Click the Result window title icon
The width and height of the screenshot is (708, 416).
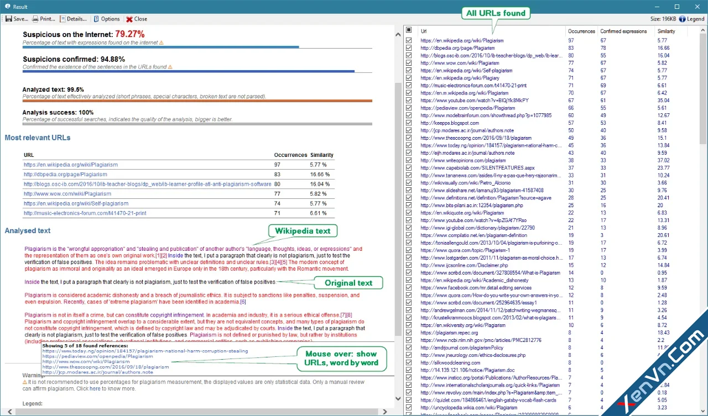click(7, 6)
